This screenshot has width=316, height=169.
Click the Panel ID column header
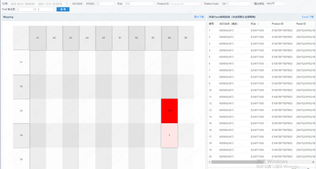[x=301, y=24]
